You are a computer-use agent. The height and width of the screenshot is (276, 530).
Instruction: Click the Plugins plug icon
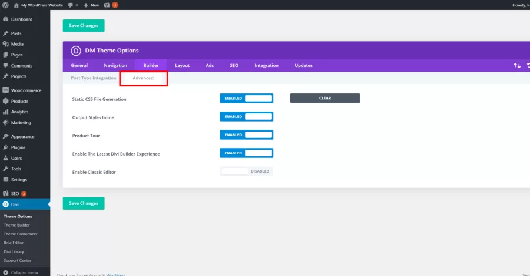pos(5,147)
